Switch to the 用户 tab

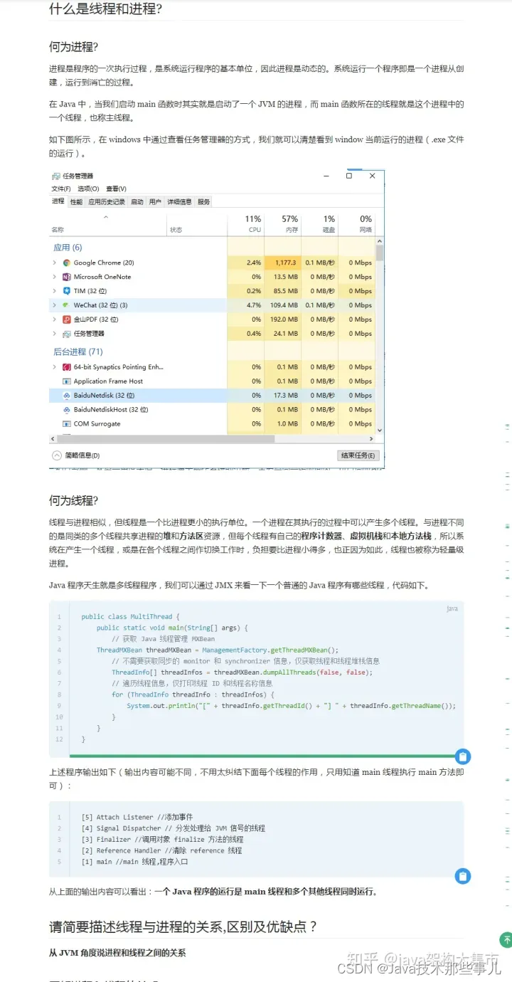[x=155, y=202]
